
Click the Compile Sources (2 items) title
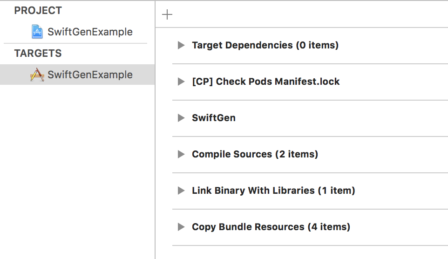(x=255, y=154)
